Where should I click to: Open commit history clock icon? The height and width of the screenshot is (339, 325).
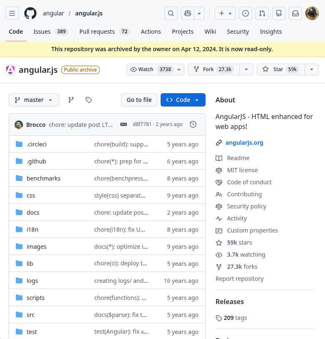click(193, 124)
